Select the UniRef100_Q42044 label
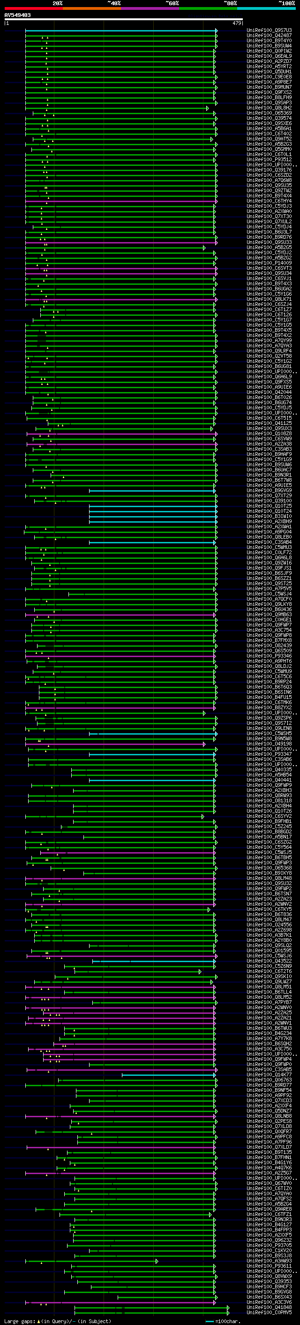The height and width of the screenshot is (1325, 300). [269, 392]
